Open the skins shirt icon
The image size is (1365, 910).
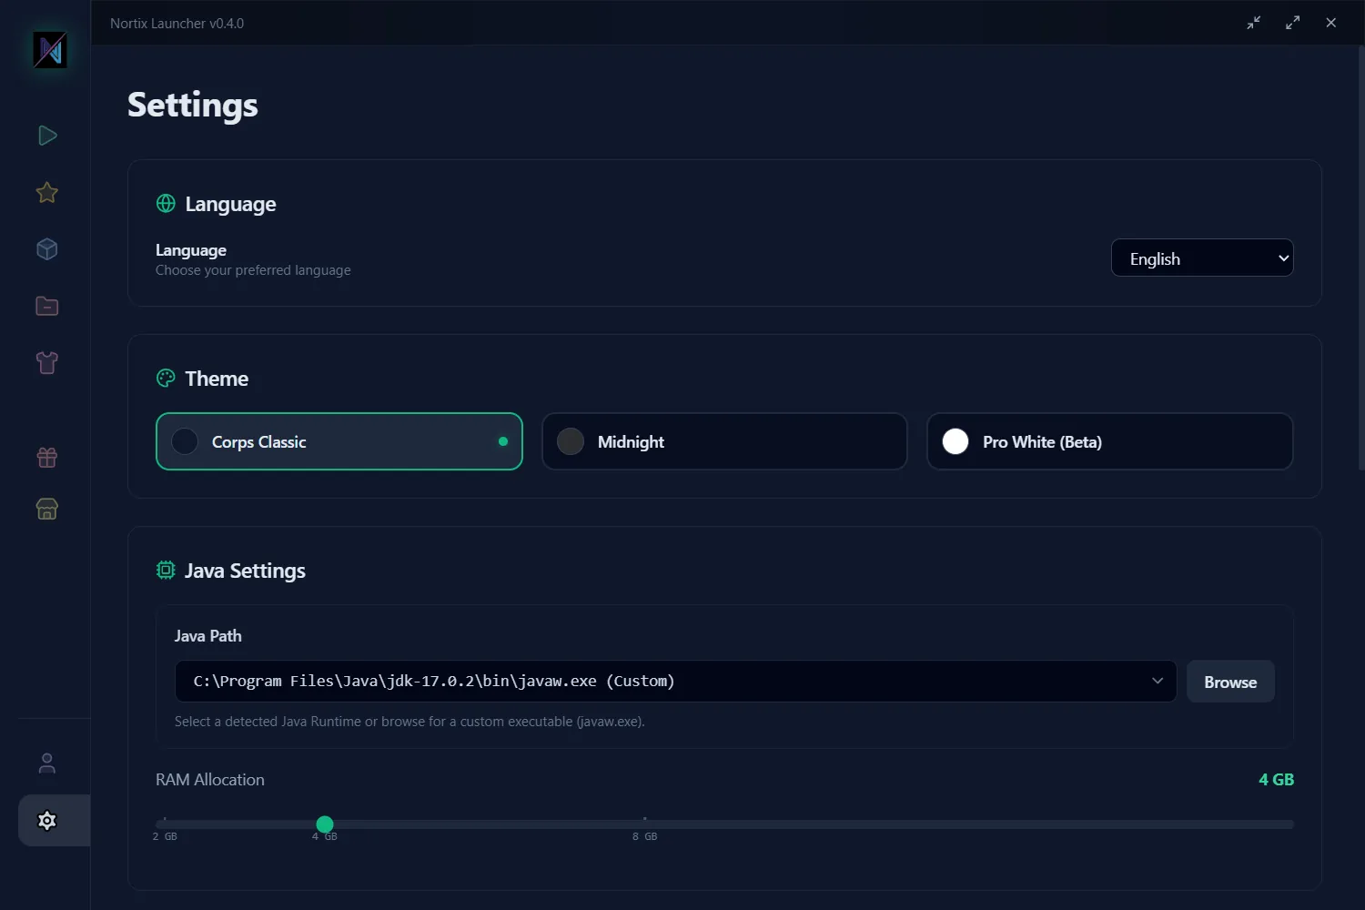click(47, 363)
